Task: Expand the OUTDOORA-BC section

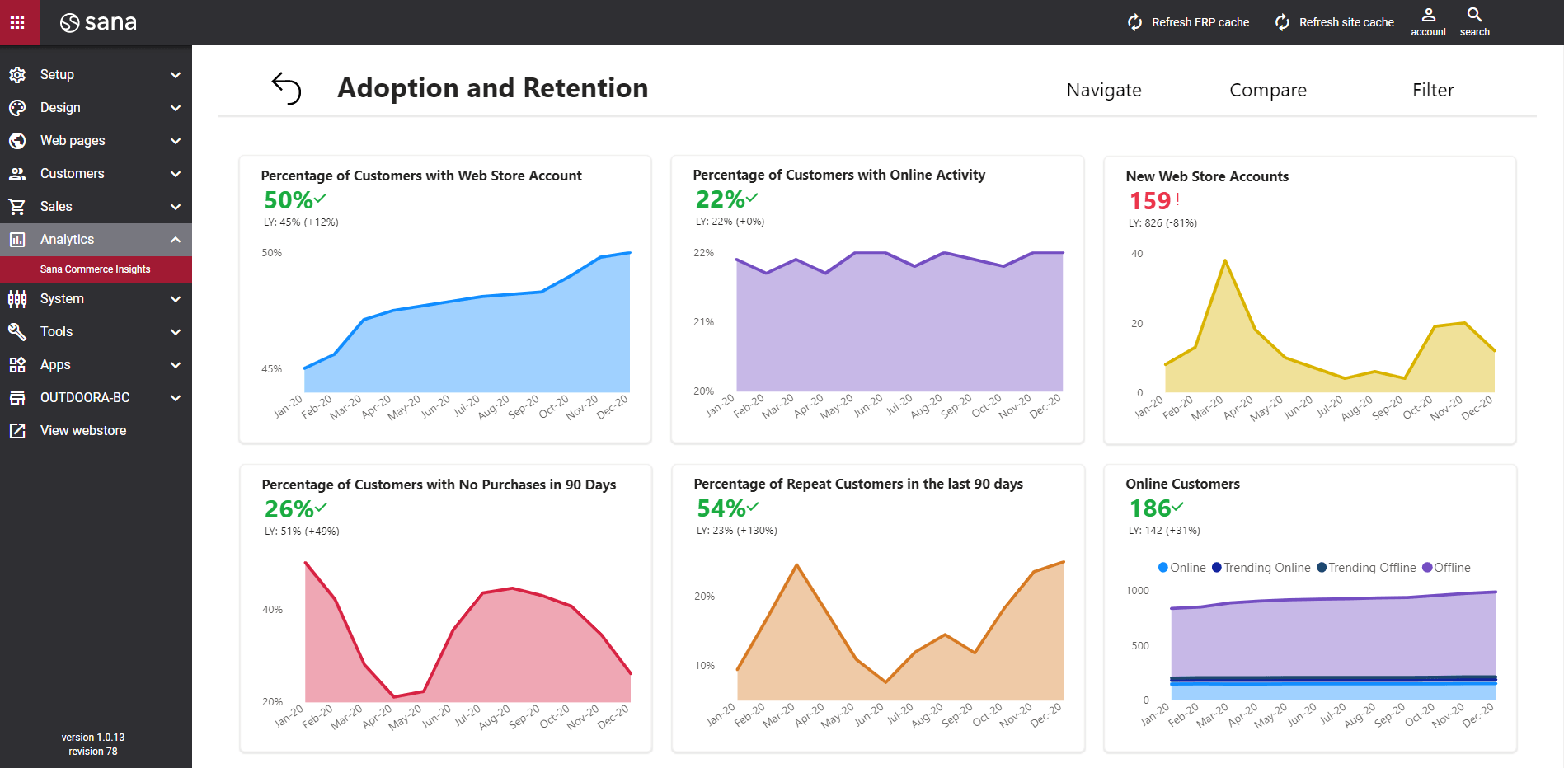Action: pos(174,397)
